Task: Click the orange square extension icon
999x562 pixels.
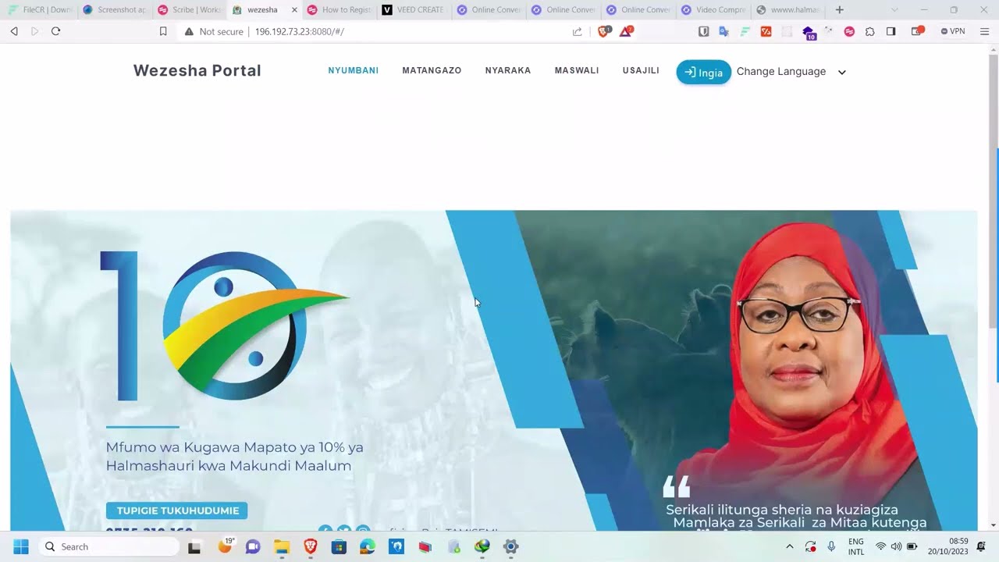Action: (x=766, y=31)
